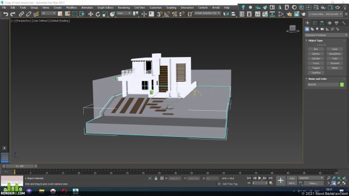Activate the Select and Place tool

click(x=112, y=14)
